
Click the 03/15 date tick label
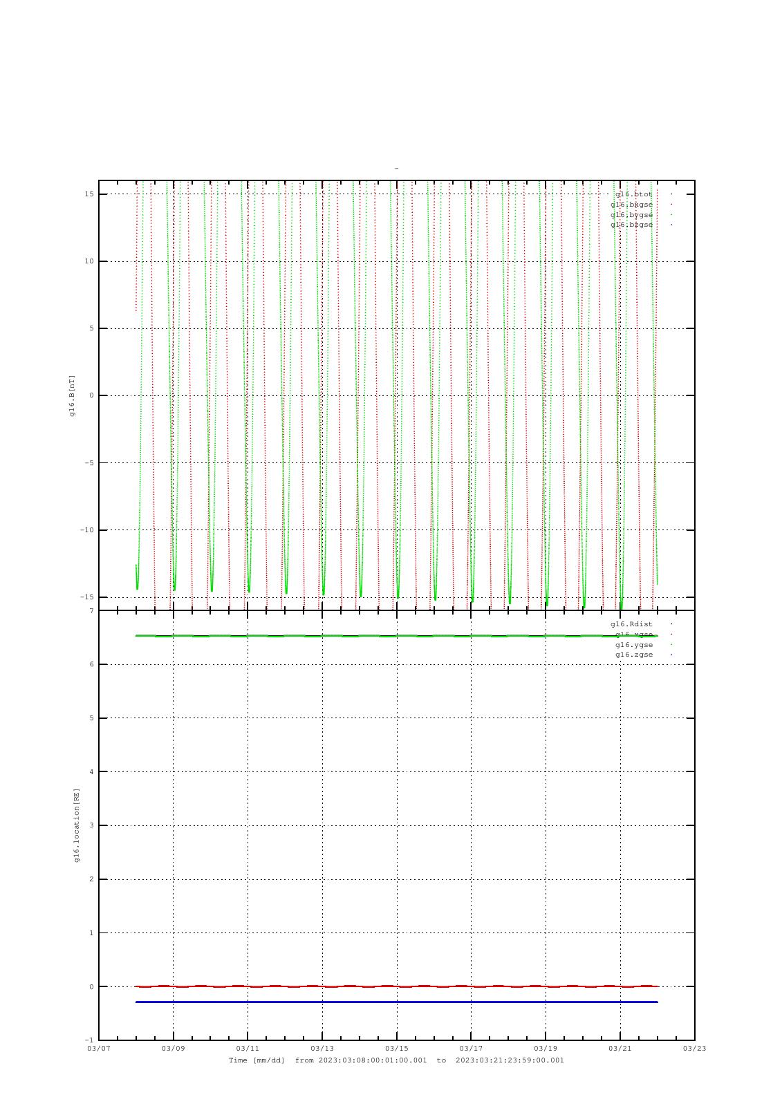point(397,1049)
